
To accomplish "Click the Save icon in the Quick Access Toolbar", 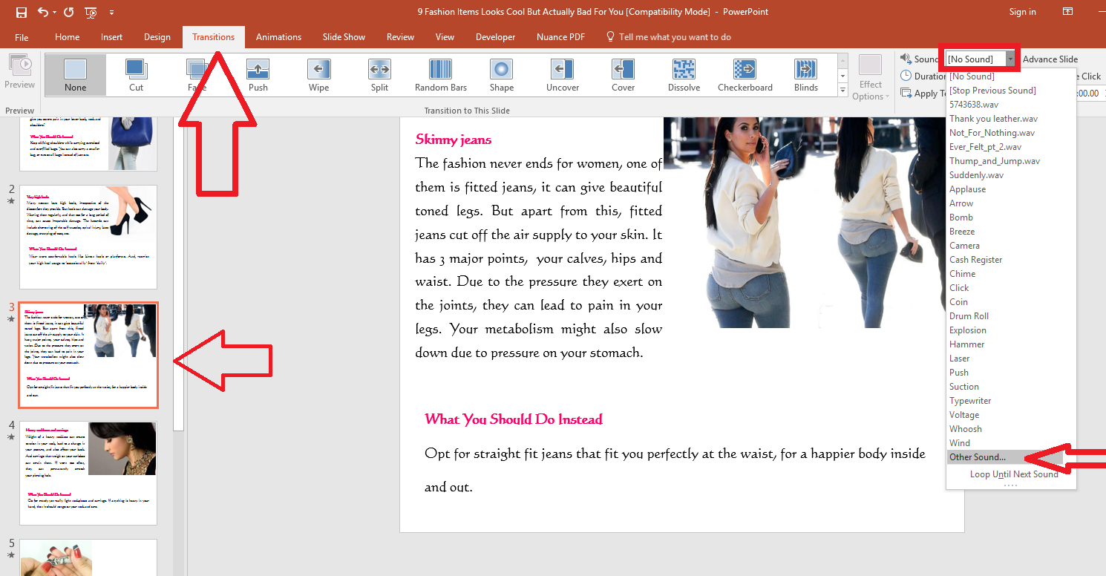I will click(20, 11).
